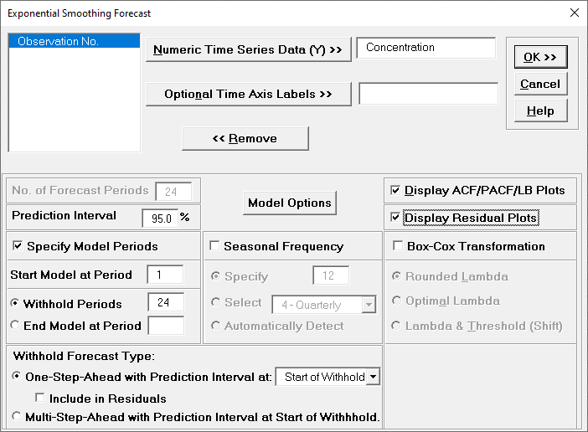Enable Seasonal Frequency checkbox
The width and height of the screenshot is (588, 432).
214,247
